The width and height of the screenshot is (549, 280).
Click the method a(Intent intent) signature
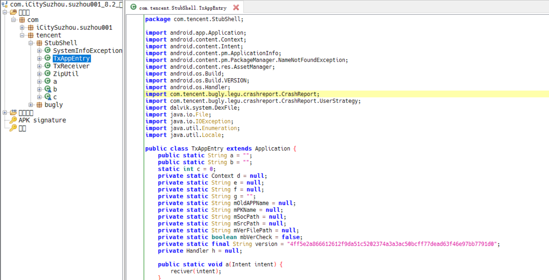click(220, 265)
